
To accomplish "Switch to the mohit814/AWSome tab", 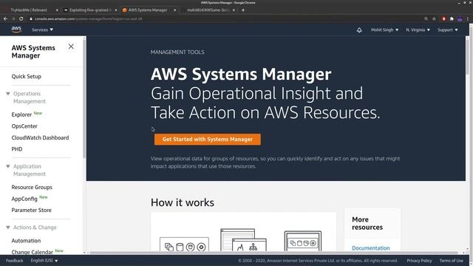I will click(208, 10).
